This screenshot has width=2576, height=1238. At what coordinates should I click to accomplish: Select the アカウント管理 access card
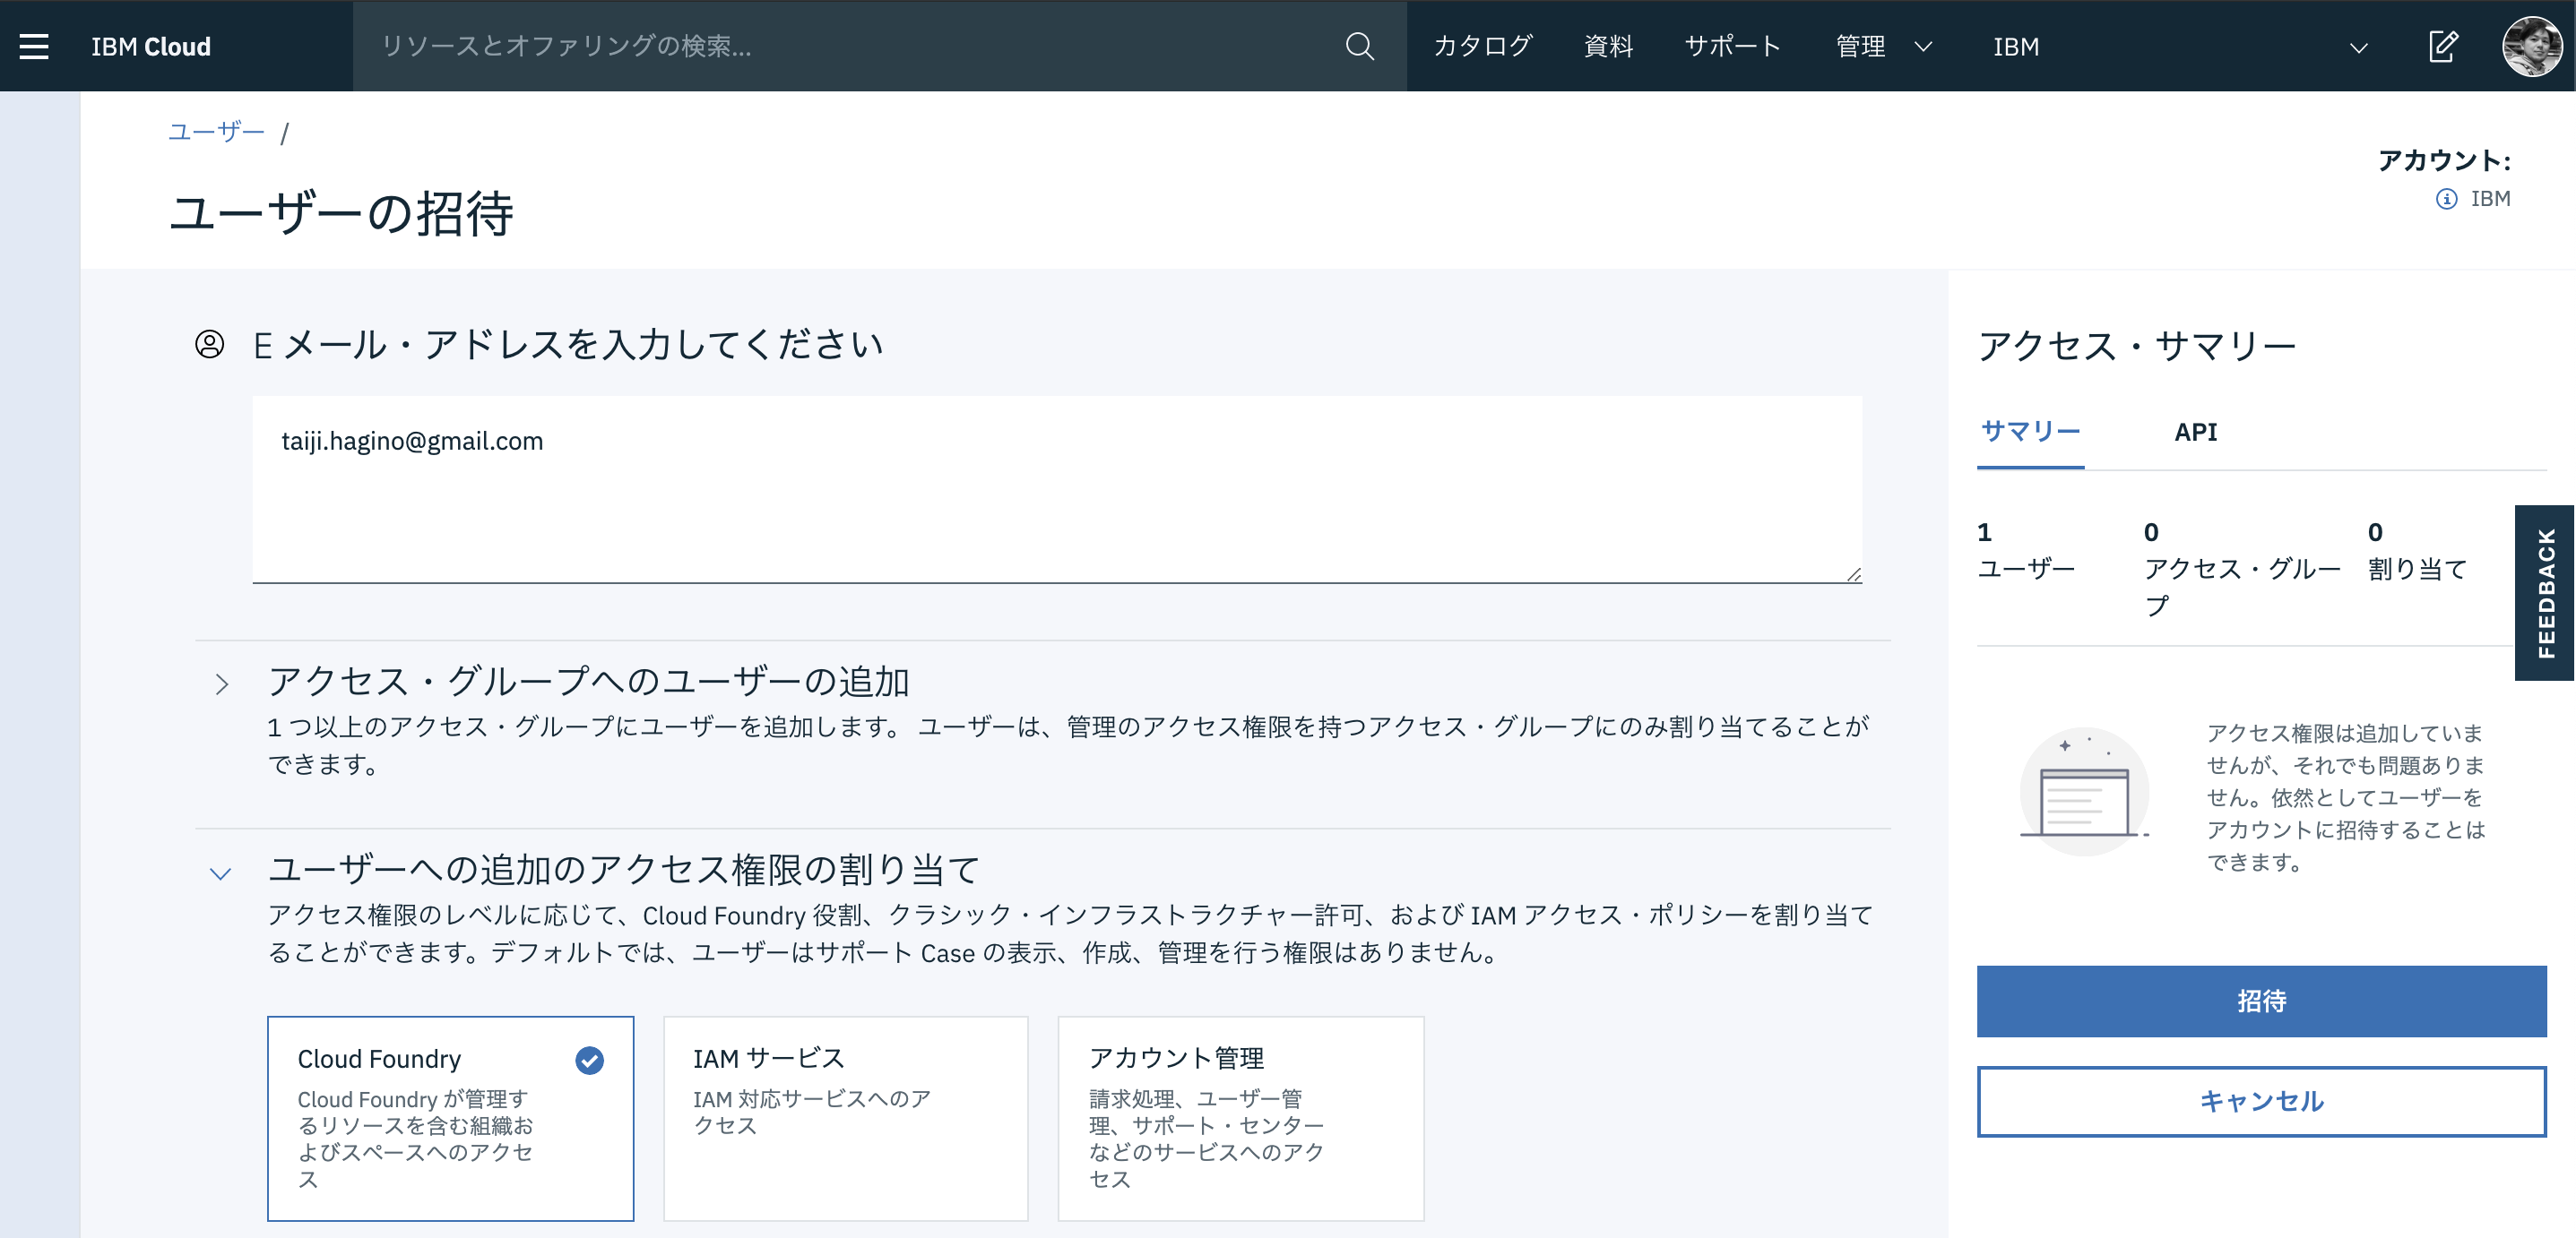1241,1118
